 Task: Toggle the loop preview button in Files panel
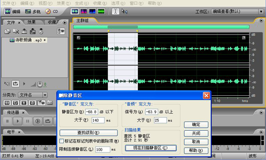pyautogui.click(x=16, y=84)
